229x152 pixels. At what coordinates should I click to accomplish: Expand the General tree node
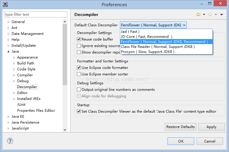point(8,22)
